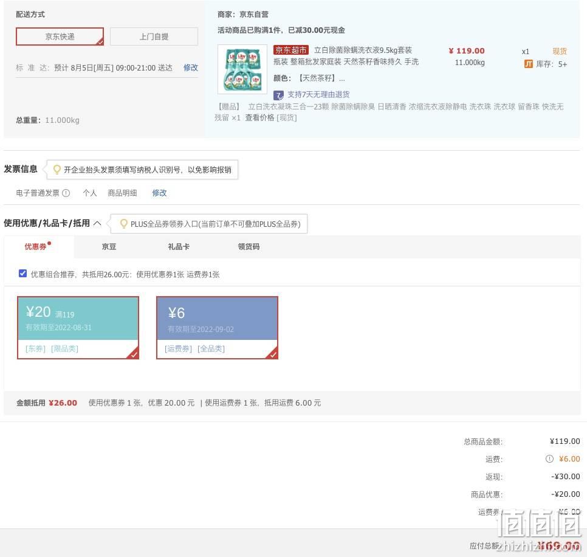Click 返现 -¥30.00 value
The image size is (587, 557).
click(565, 477)
